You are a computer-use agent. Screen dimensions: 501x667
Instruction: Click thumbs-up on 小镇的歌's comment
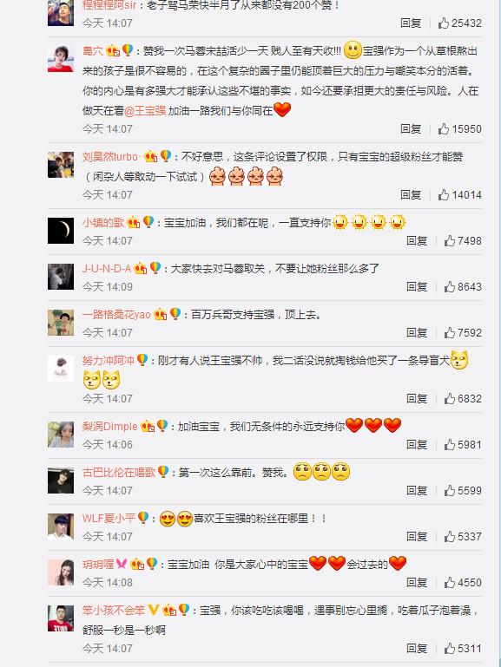click(x=450, y=241)
